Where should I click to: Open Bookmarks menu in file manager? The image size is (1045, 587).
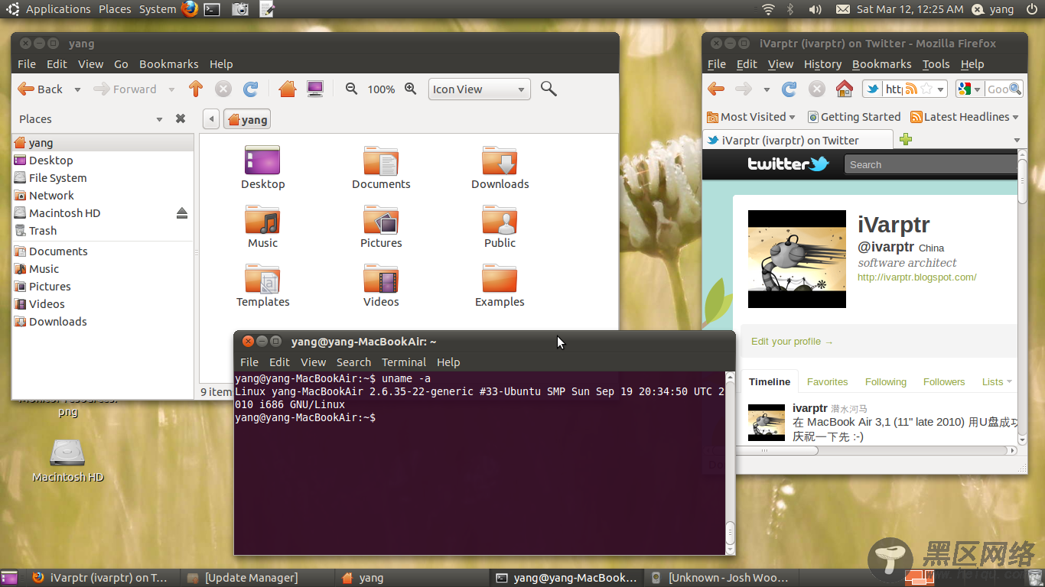pos(168,64)
